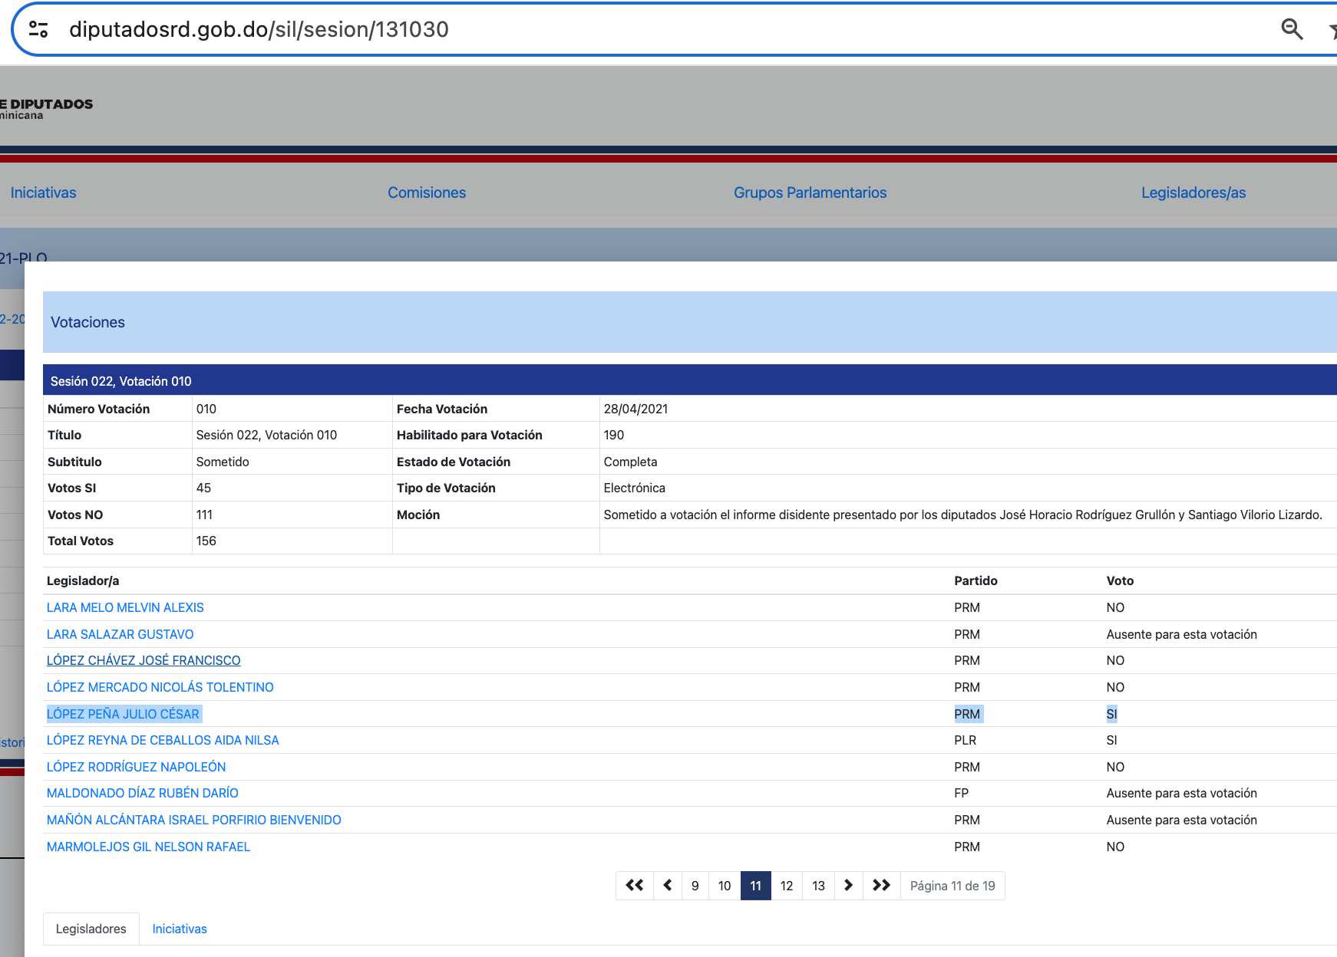Go to page 10 of results

point(725,886)
